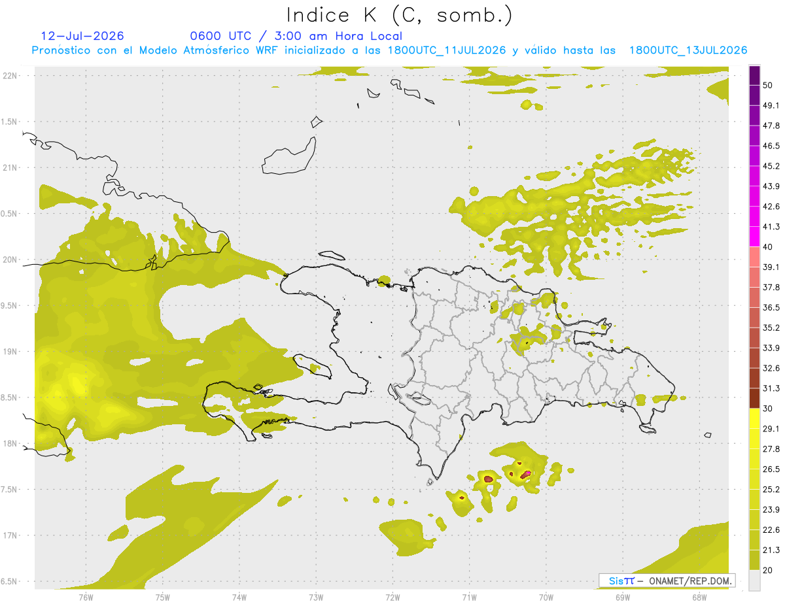Click the colorbar value '27.8'

(771, 449)
